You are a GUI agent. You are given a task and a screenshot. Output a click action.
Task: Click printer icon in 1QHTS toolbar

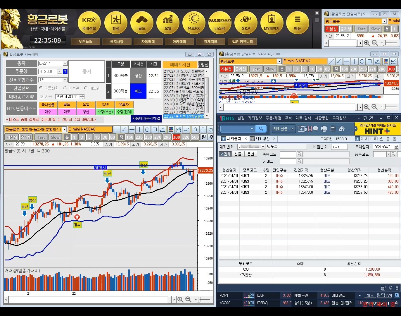pyautogui.click(x=324, y=129)
